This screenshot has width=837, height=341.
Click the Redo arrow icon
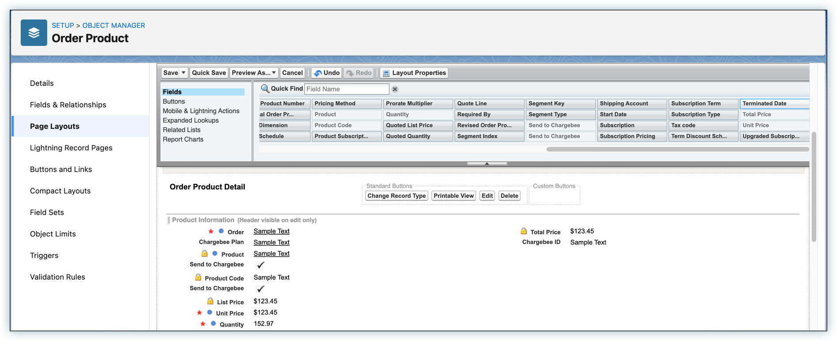350,73
